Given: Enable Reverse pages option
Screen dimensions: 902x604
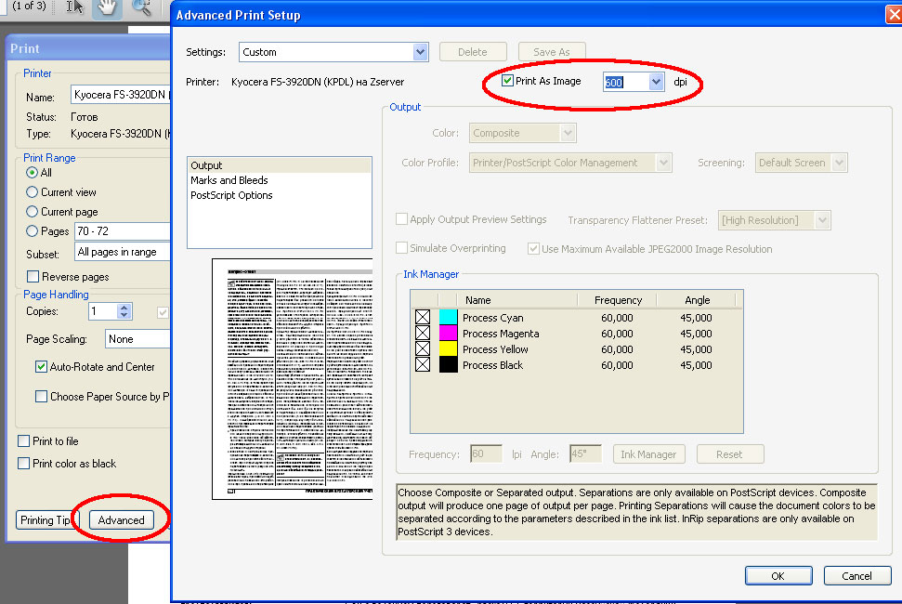Looking at the screenshot, I should pos(33,277).
